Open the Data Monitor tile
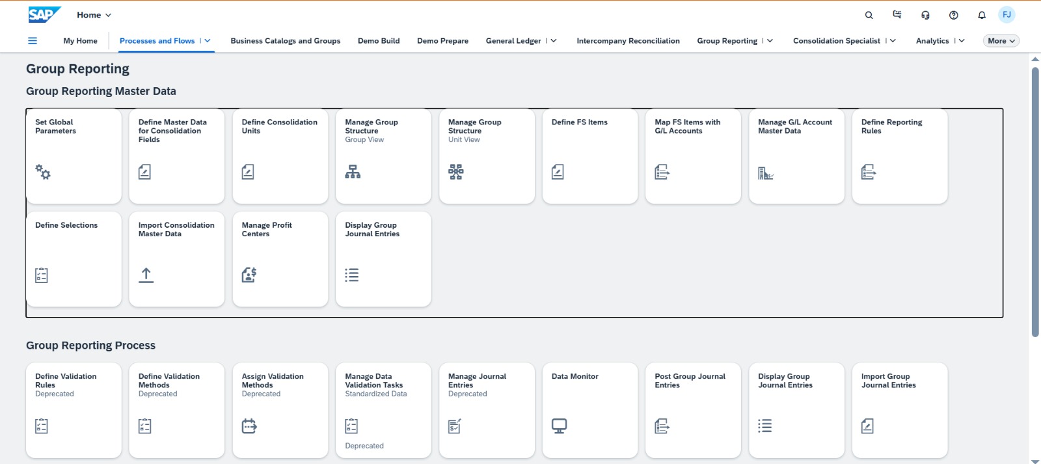 coord(589,410)
